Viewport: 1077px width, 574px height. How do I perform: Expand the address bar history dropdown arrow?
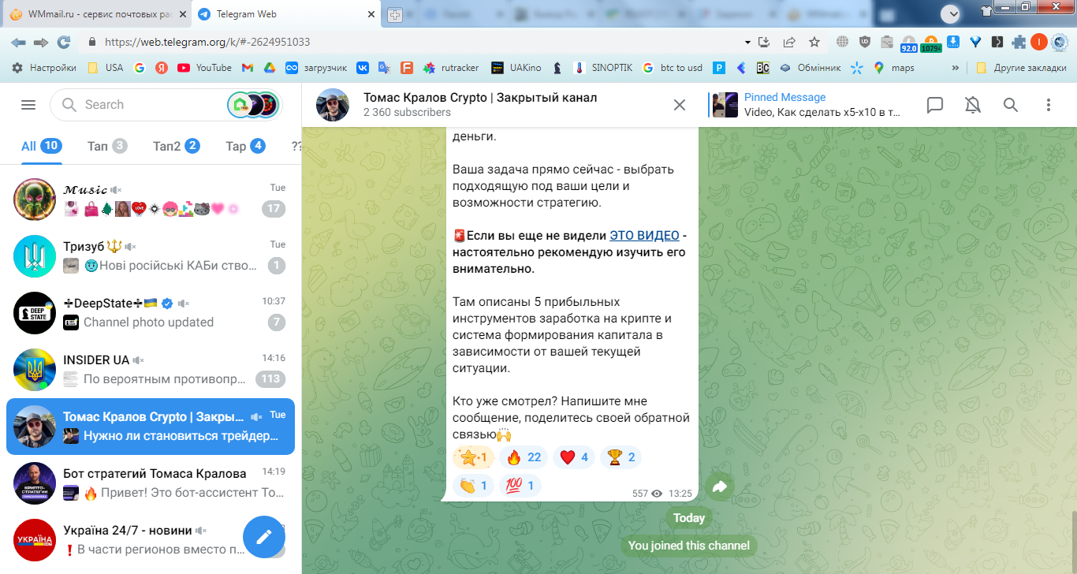(x=747, y=42)
